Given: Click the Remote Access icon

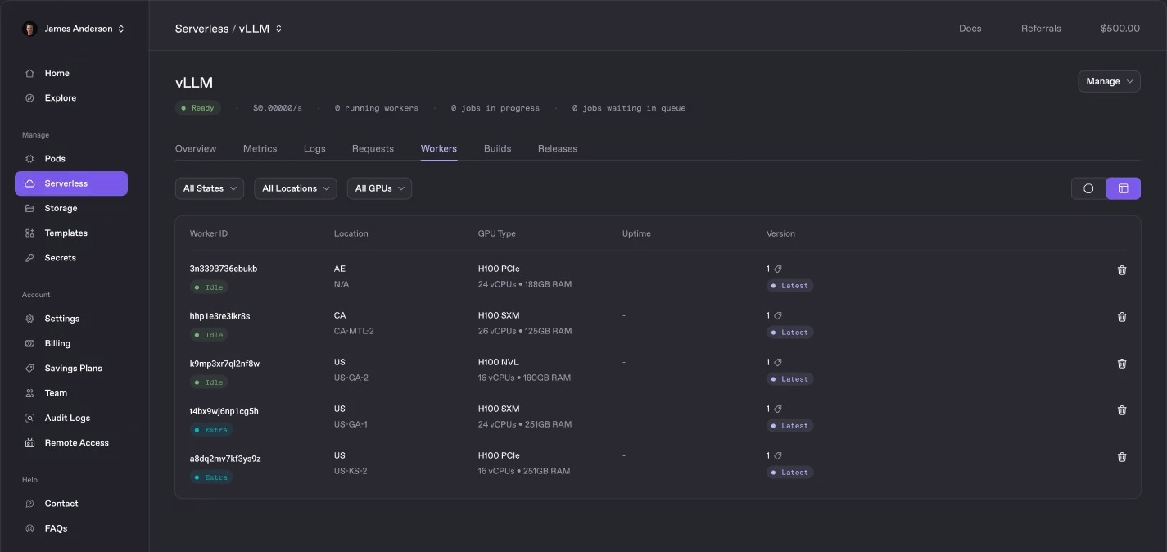Looking at the screenshot, I should pyautogui.click(x=29, y=443).
